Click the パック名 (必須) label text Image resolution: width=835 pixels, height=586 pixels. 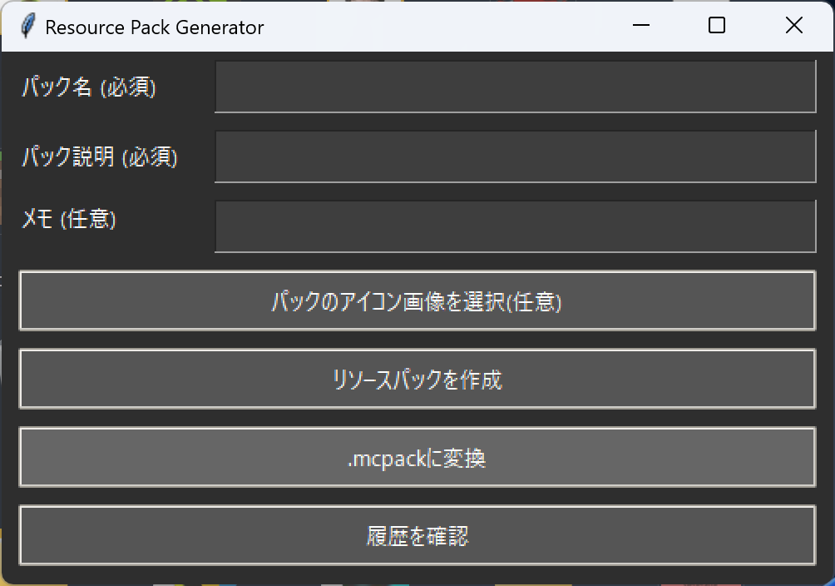click(x=89, y=87)
